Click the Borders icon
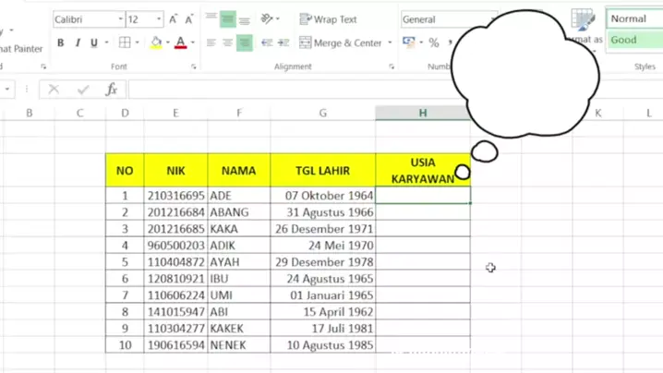 coord(125,43)
